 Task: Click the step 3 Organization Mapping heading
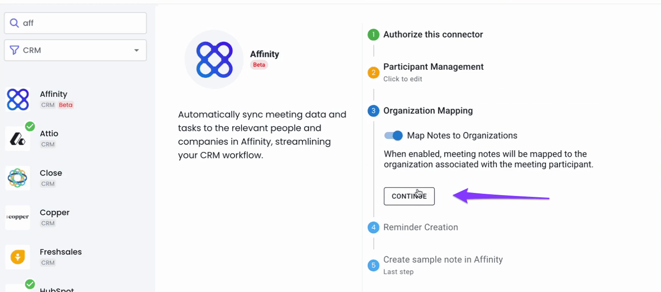click(x=428, y=111)
